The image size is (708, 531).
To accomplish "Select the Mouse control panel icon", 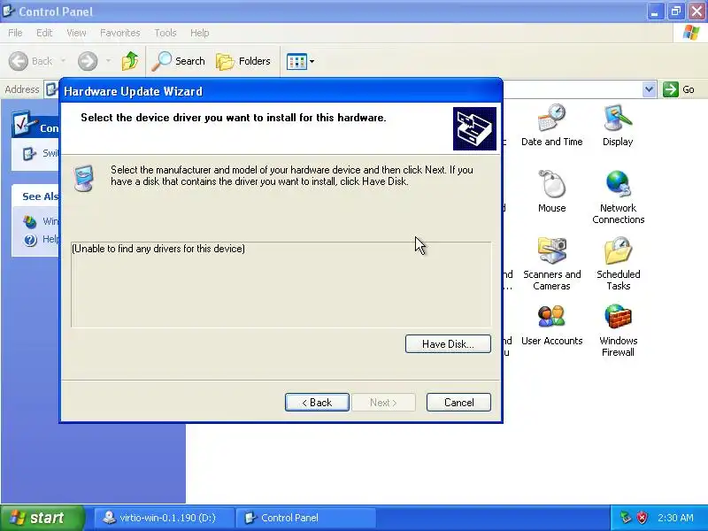I will click(551, 191).
